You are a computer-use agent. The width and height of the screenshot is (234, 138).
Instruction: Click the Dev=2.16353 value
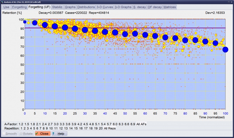click(215, 13)
